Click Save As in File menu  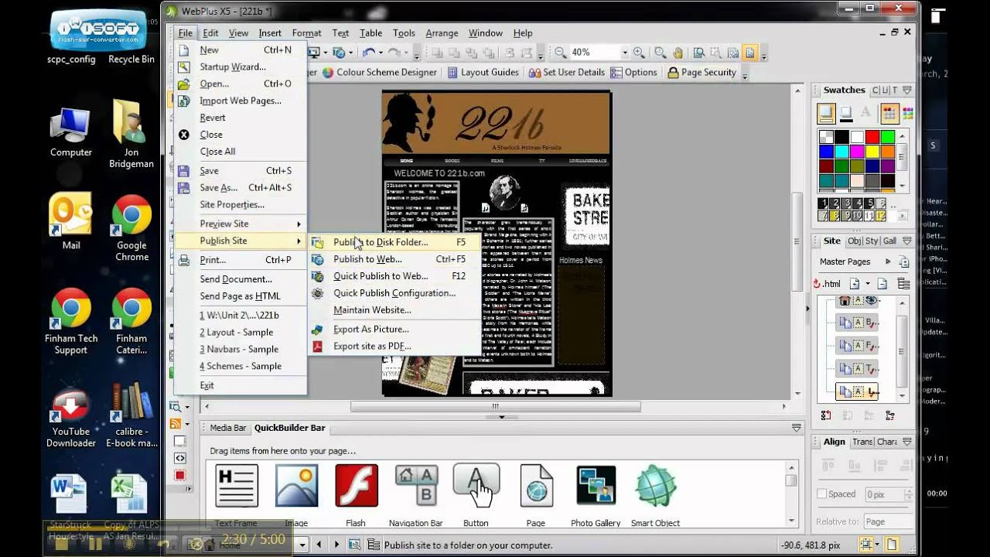241,188
